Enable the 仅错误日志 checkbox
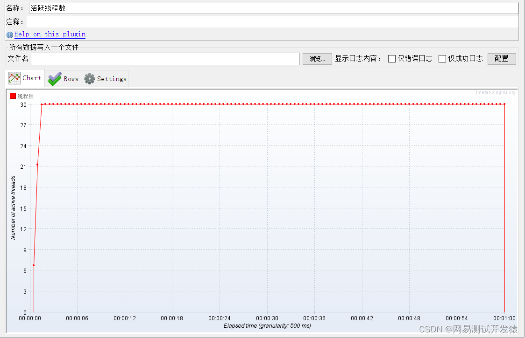 tap(392, 59)
